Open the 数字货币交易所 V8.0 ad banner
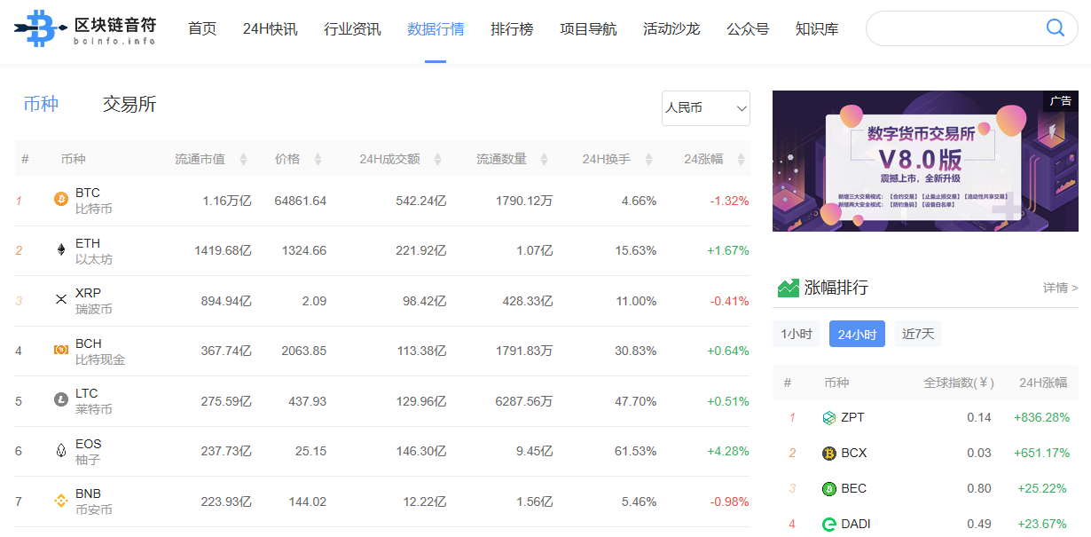This screenshot has height=537, width=1091. tap(925, 161)
